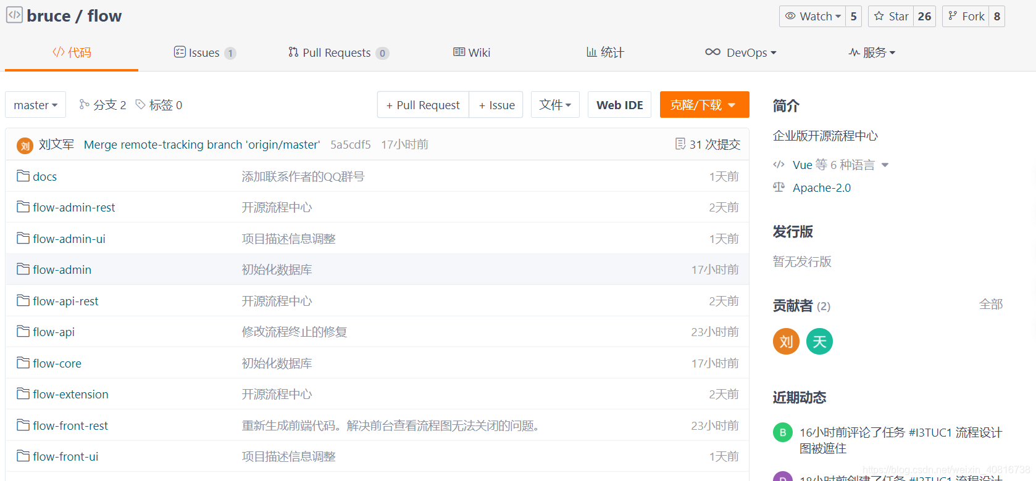
Task: Click the fork icon on the Fork button
Action: 953,16
